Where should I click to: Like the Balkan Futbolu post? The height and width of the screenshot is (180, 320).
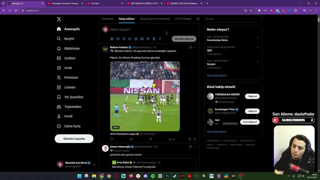pyautogui.click(x=150, y=139)
